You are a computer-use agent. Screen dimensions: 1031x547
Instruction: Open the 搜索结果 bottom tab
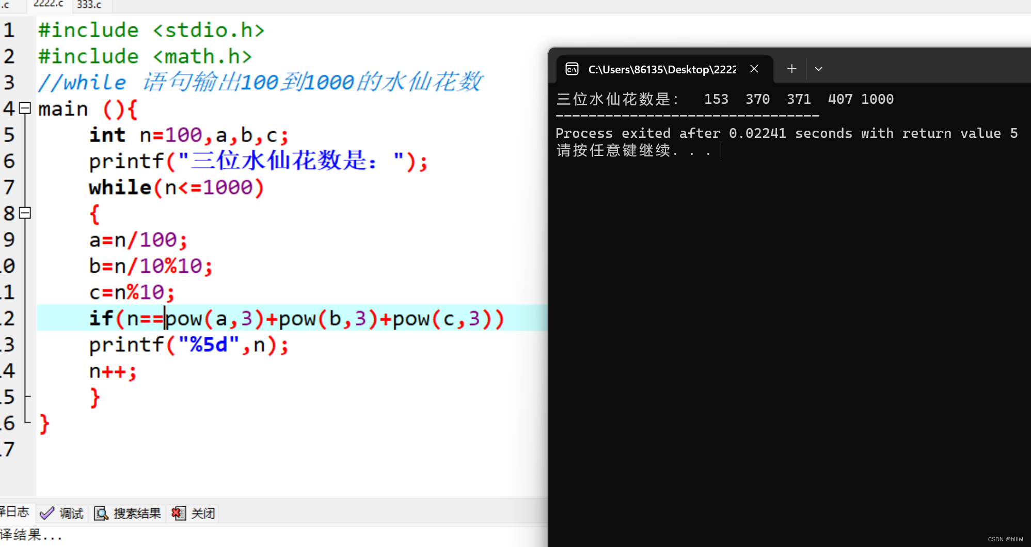(x=128, y=513)
